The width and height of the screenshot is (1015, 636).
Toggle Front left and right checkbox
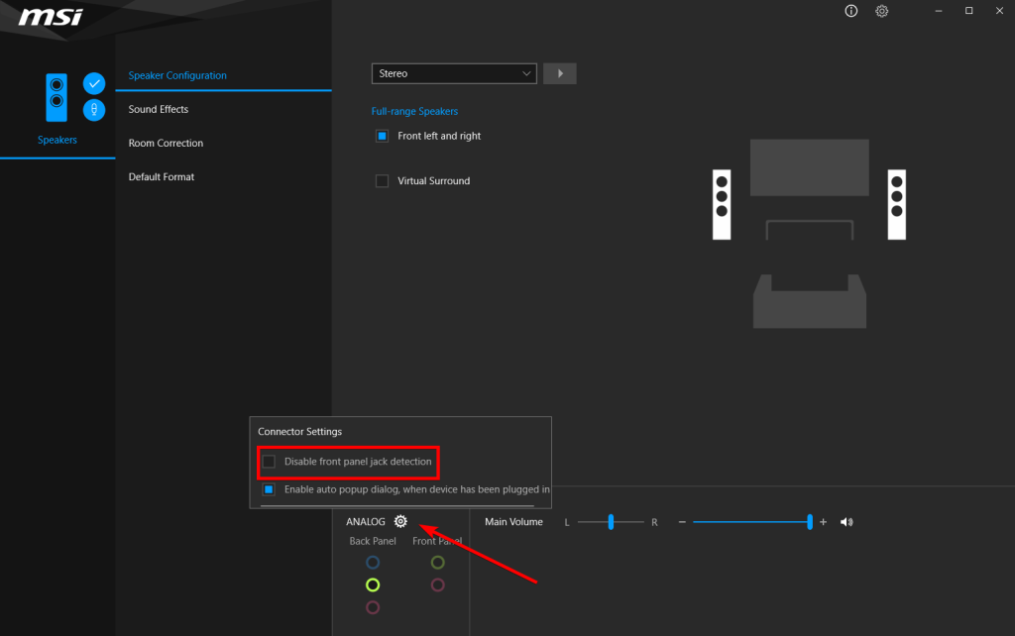(x=382, y=137)
